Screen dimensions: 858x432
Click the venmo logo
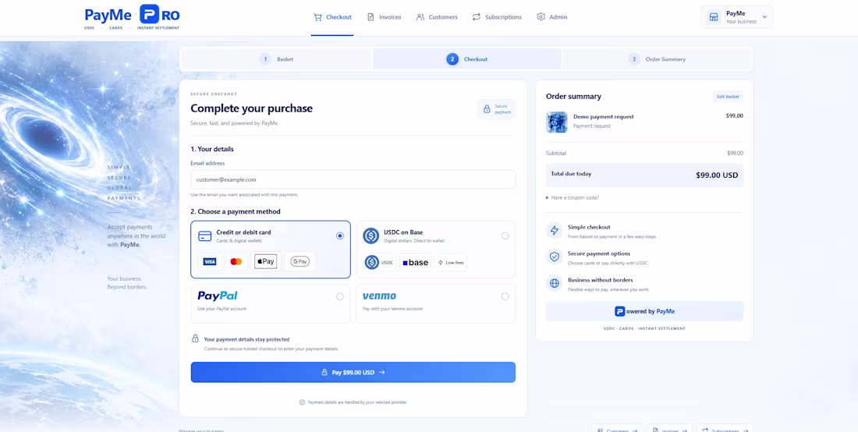click(379, 296)
